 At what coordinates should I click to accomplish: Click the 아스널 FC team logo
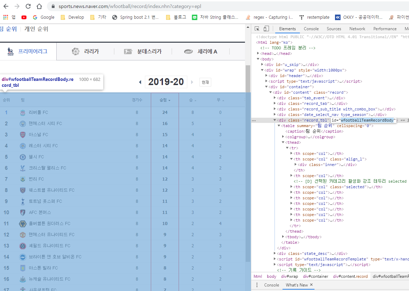pos(23,134)
